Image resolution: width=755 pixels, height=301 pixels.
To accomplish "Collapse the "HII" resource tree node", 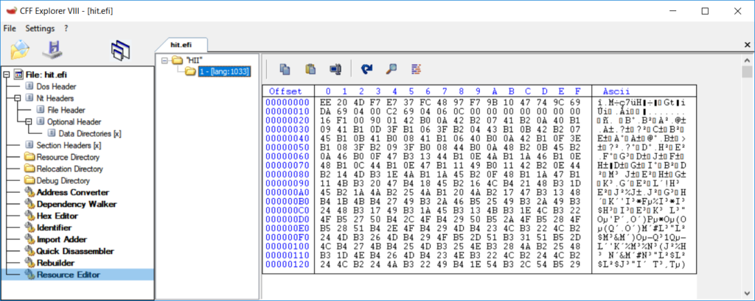I will (x=165, y=60).
